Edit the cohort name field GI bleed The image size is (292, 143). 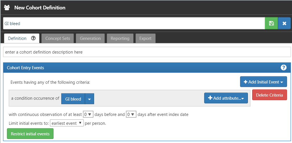pyautogui.click(x=134, y=23)
